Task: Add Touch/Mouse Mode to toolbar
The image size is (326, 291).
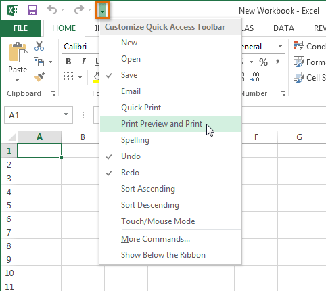Action: point(170,221)
